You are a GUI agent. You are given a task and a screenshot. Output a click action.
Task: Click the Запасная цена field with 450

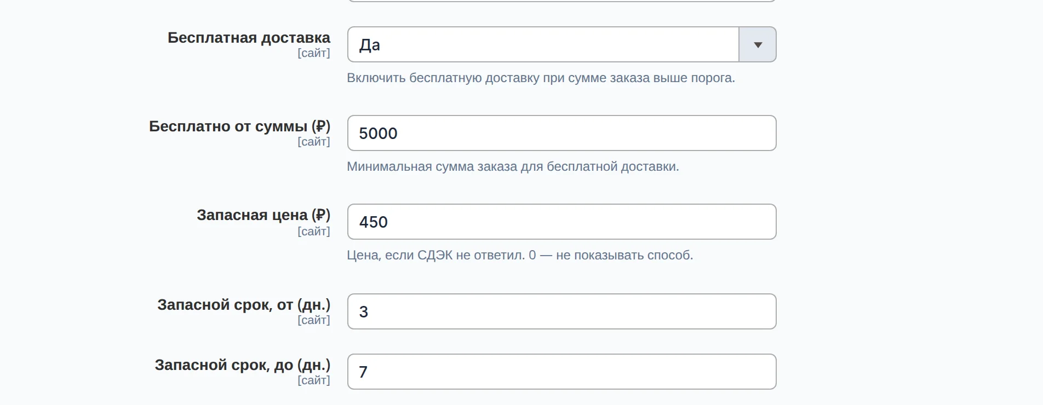tap(562, 222)
